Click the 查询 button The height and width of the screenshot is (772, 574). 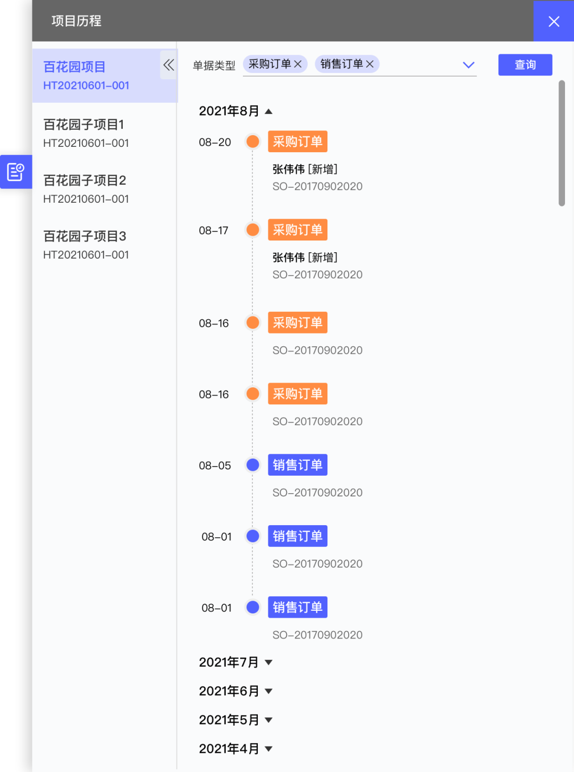click(x=525, y=65)
